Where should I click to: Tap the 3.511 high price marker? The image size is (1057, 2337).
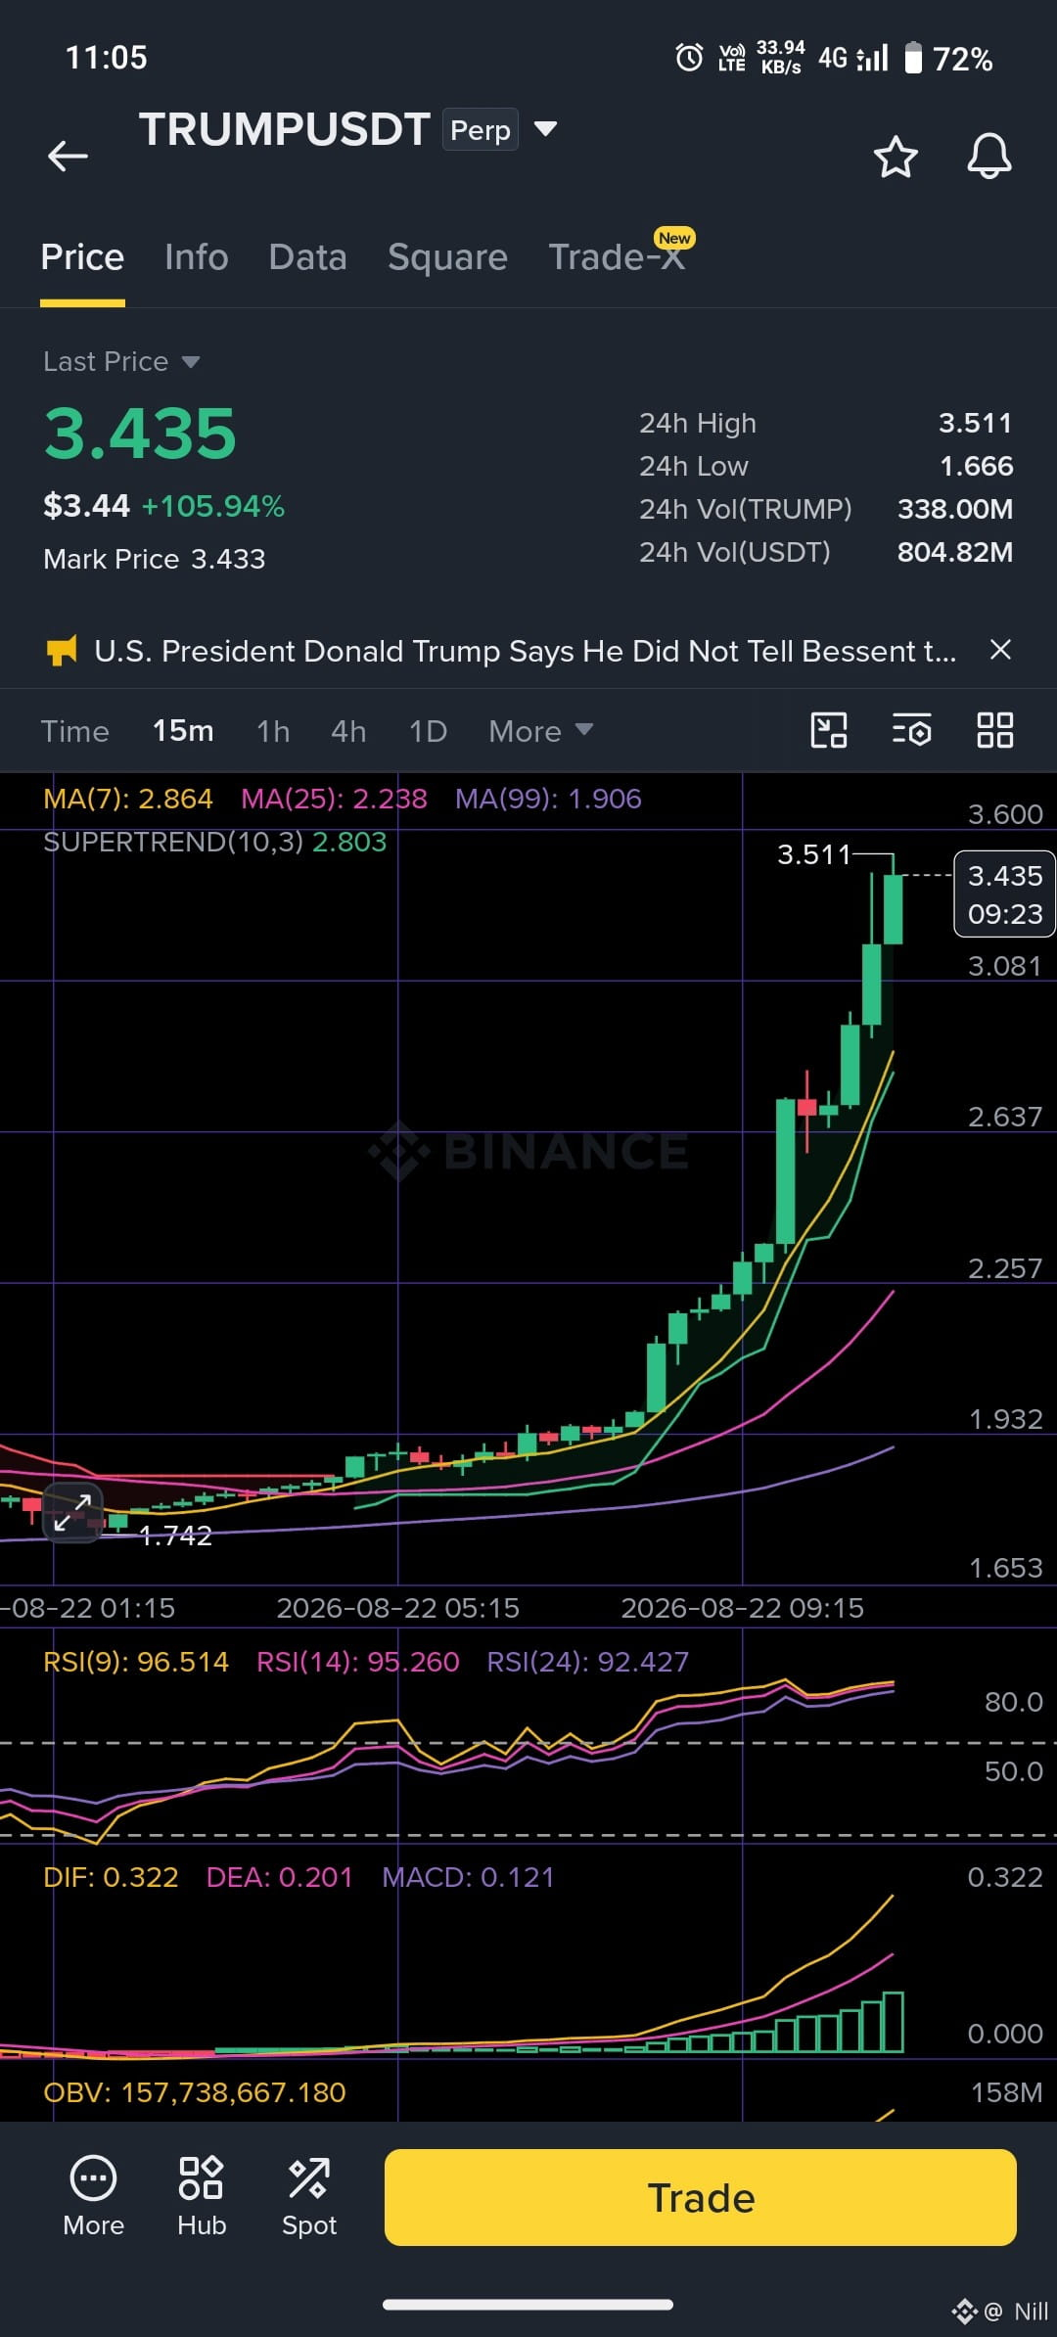click(813, 854)
